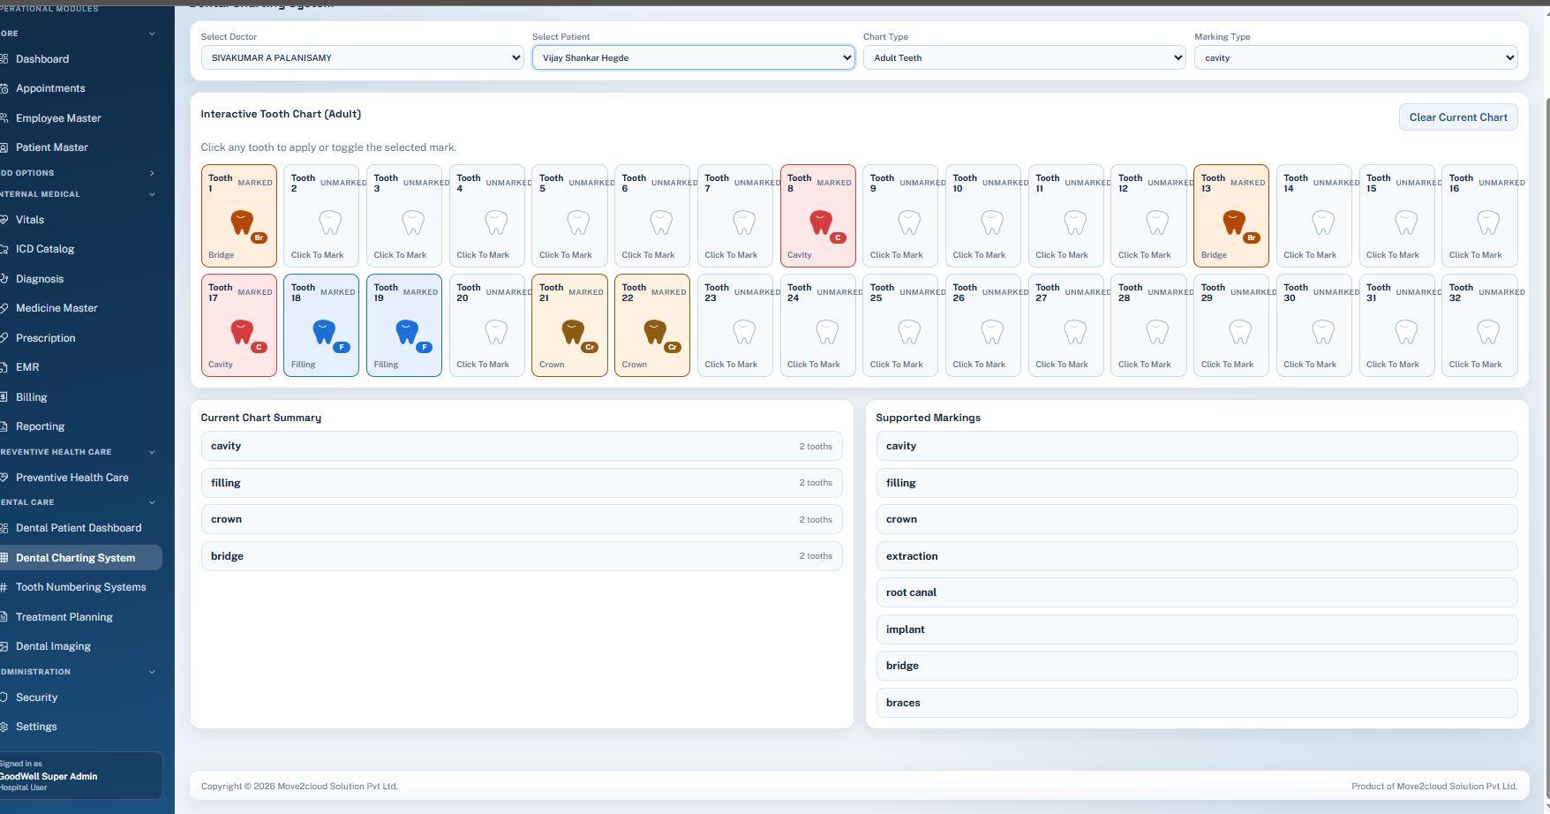Image resolution: width=1550 pixels, height=814 pixels.
Task: Click the Tooth 3 card icon
Action: click(x=412, y=222)
